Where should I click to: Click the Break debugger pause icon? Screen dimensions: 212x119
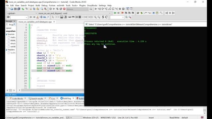click(120, 9)
